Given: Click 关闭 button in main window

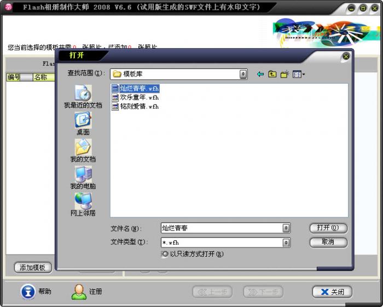Looking at the screenshot, I should [x=332, y=292].
